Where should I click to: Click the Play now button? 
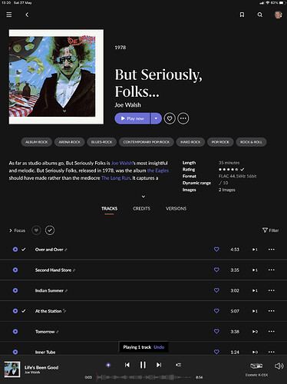click(x=132, y=118)
